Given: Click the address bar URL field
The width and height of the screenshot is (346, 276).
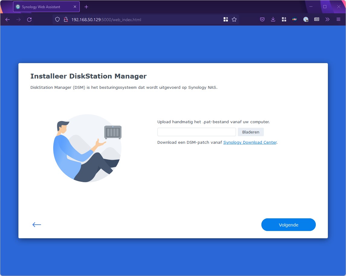Looking at the screenshot, I should 146,20.
